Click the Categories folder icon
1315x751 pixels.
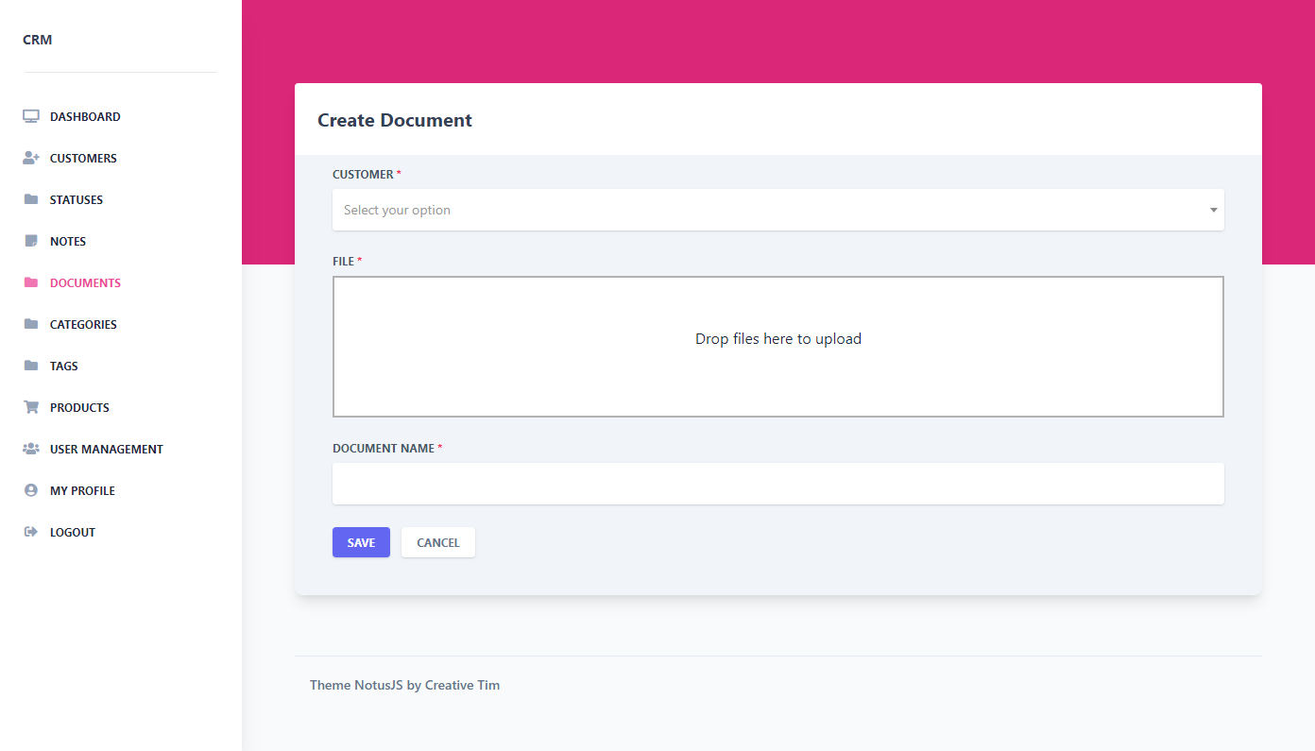click(31, 325)
